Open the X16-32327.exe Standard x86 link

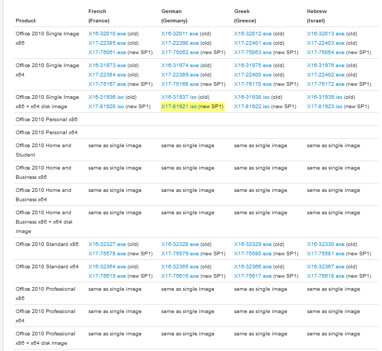tap(107, 244)
